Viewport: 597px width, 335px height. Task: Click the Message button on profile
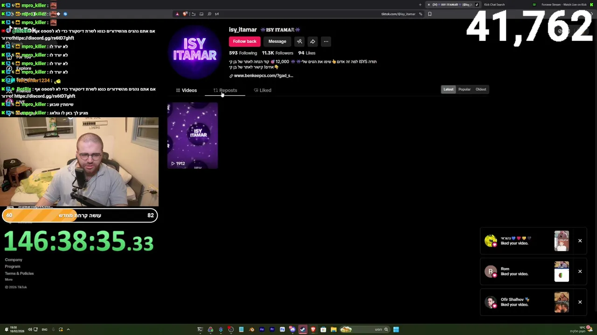click(277, 41)
